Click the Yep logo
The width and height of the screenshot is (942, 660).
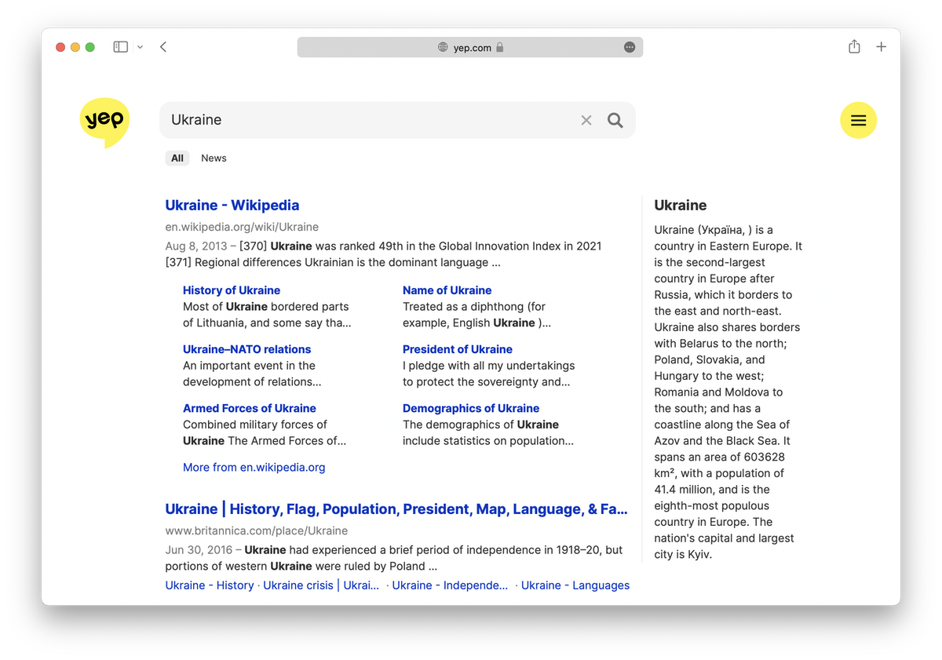tap(104, 122)
